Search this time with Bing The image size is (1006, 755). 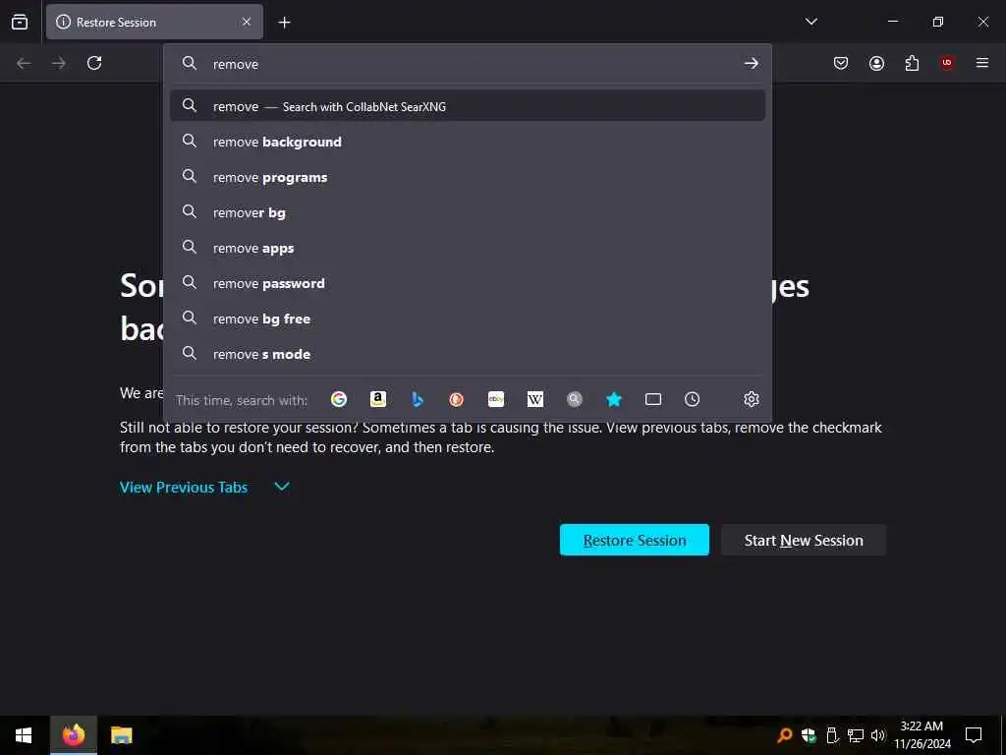click(x=418, y=399)
